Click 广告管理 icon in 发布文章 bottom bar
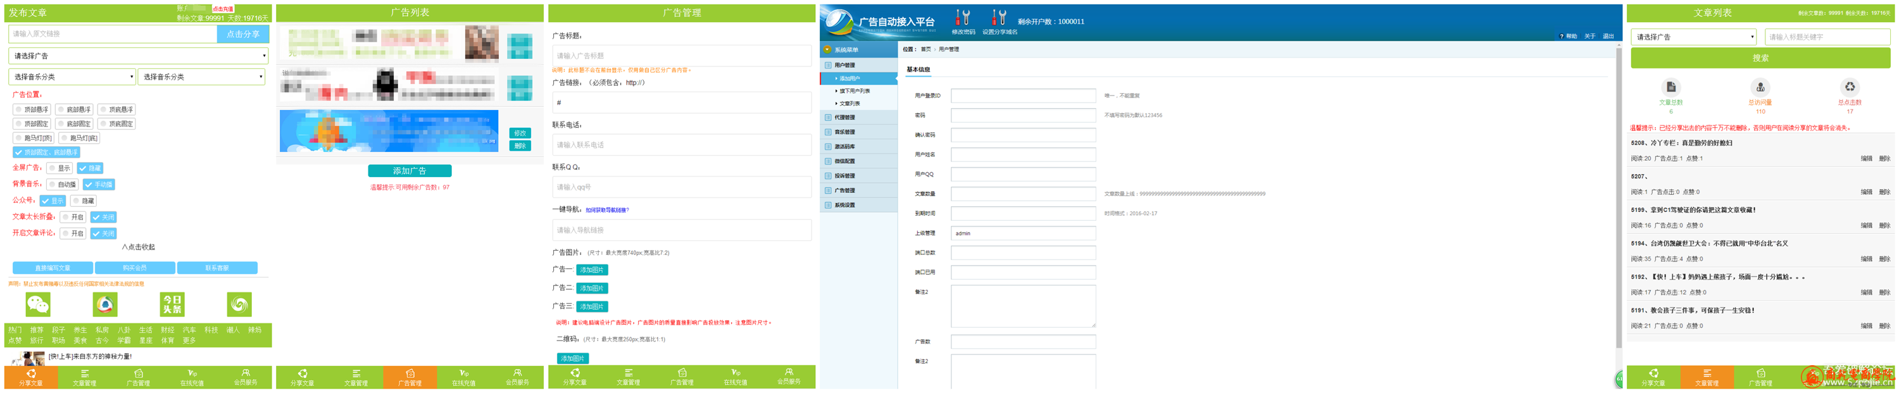 pos(139,374)
